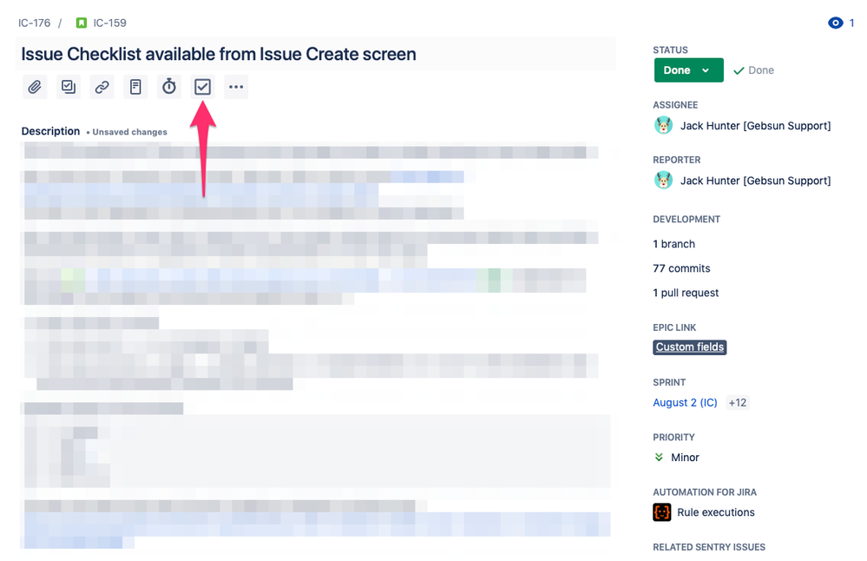Expand the sprint list with +12
The height and width of the screenshot is (561, 867).
(737, 402)
